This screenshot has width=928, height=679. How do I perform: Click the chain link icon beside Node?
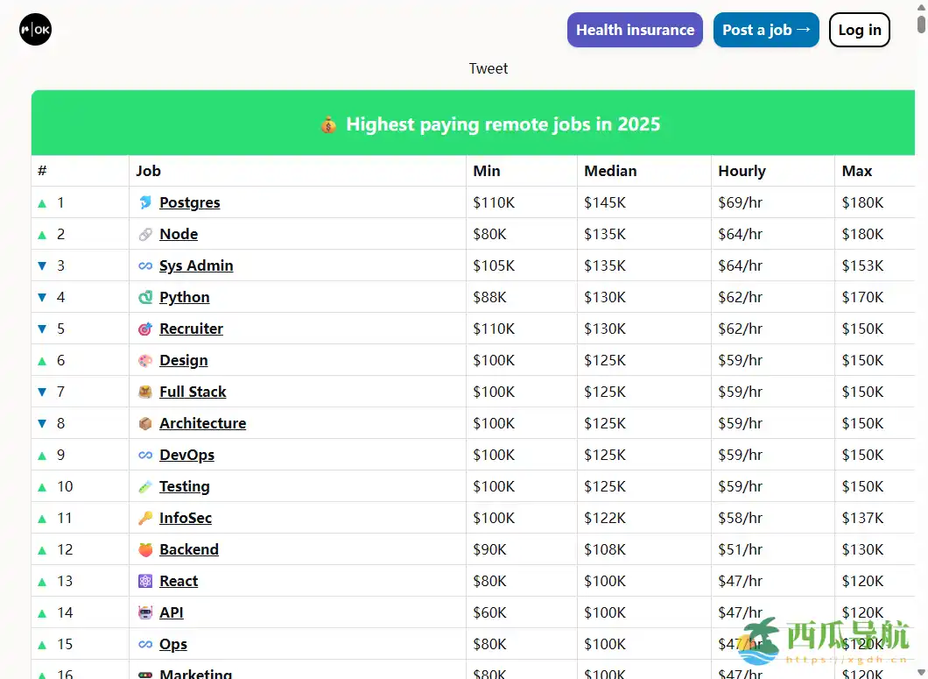point(144,234)
